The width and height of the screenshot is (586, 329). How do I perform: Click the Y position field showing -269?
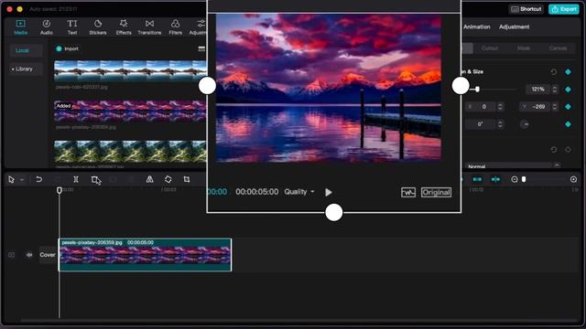click(x=535, y=107)
